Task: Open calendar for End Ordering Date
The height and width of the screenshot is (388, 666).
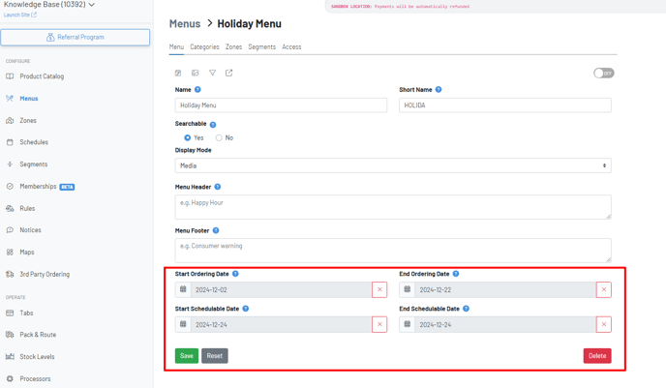Action: [408, 289]
